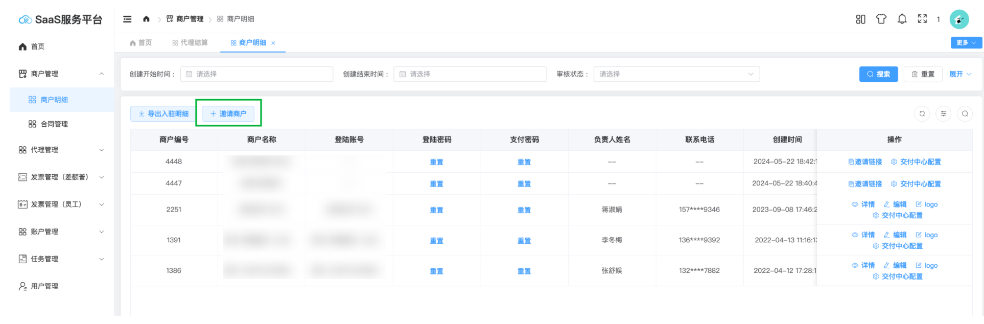Open the notification bell icon
The height and width of the screenshot is (324, 984).
click(x=902, y=19)
